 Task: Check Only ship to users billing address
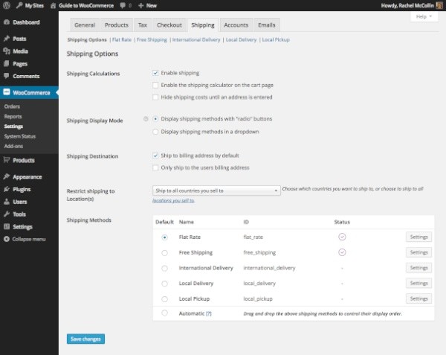[155, 167]
